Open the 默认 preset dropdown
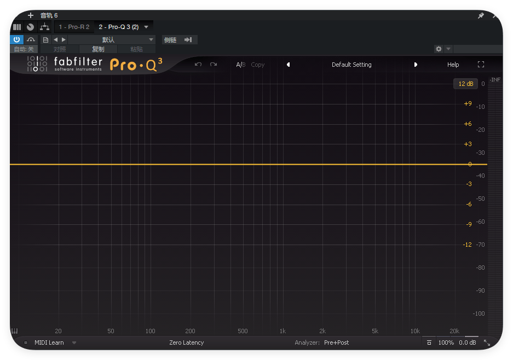Screen dimensions: 513x360 click(x=111, y=40)
